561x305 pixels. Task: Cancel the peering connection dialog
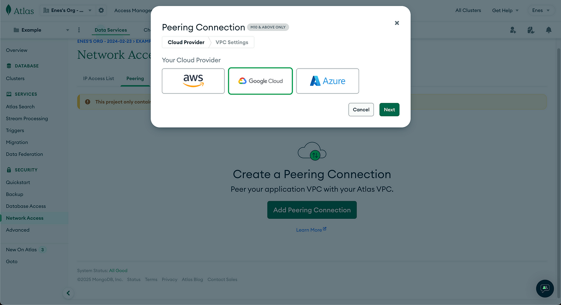coord(361,109)
